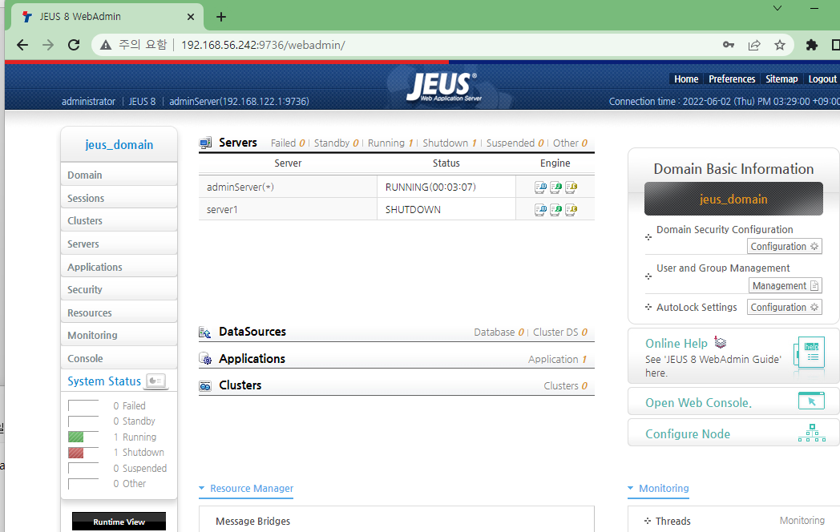
Task: Click the server1 server entry
Action: [x=222, y=209]
